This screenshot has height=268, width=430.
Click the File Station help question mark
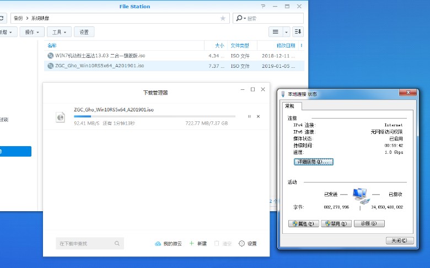tap(262, 7)
